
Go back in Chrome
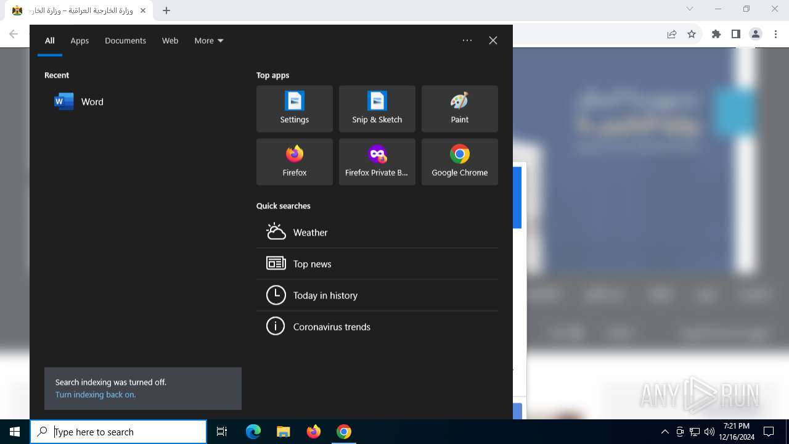click(x=14, y=35)
